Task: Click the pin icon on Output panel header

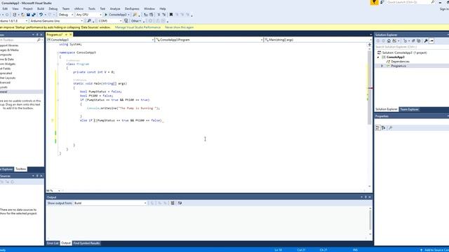Action: (366, 197)
